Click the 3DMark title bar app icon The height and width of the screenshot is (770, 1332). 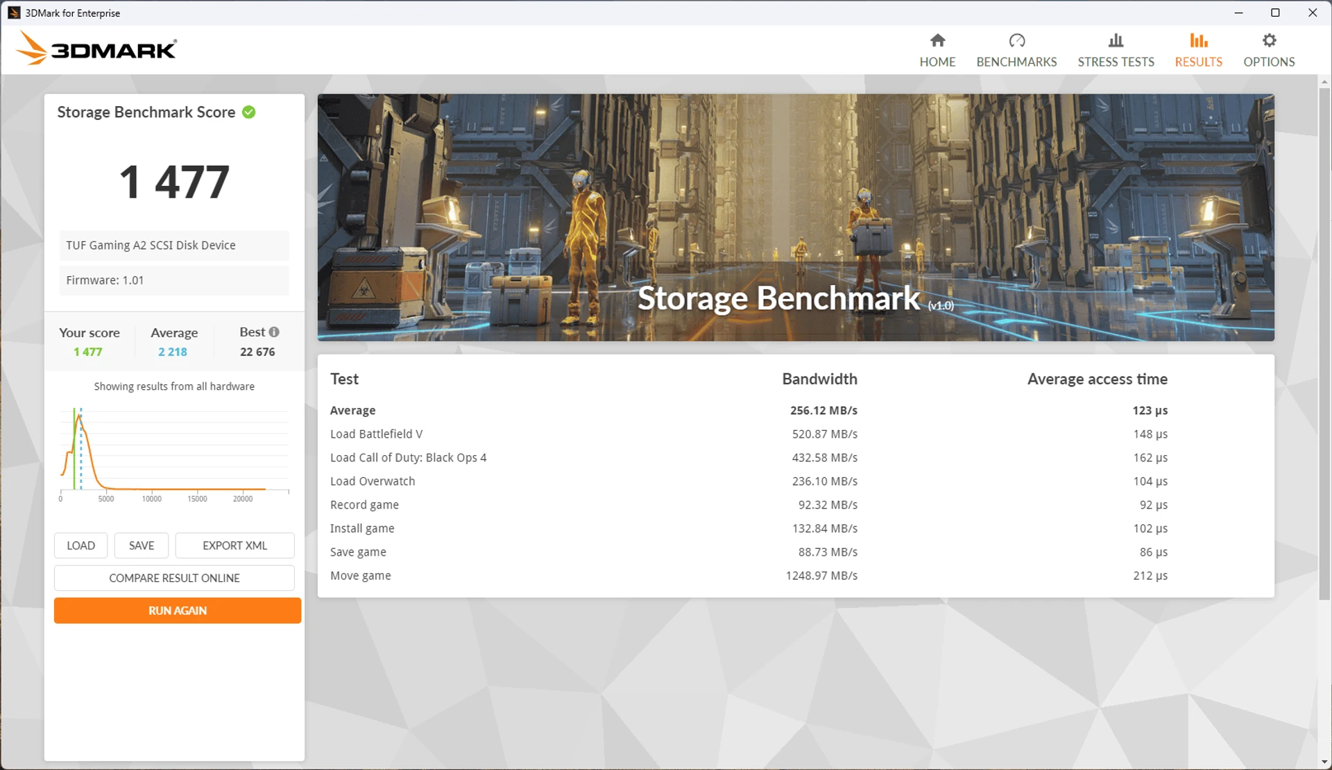coord(13,12)
